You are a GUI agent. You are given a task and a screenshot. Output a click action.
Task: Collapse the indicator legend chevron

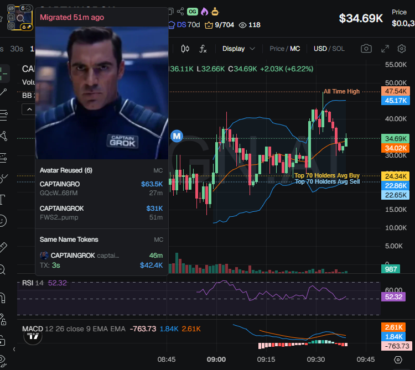(29, 109)
